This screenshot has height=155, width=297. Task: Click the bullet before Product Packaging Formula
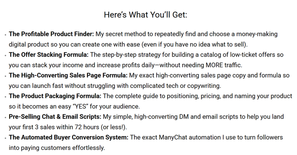pyautogui.click(x=5, y=97)
